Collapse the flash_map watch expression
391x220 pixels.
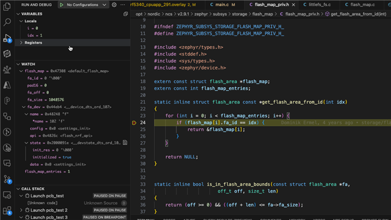21,71
